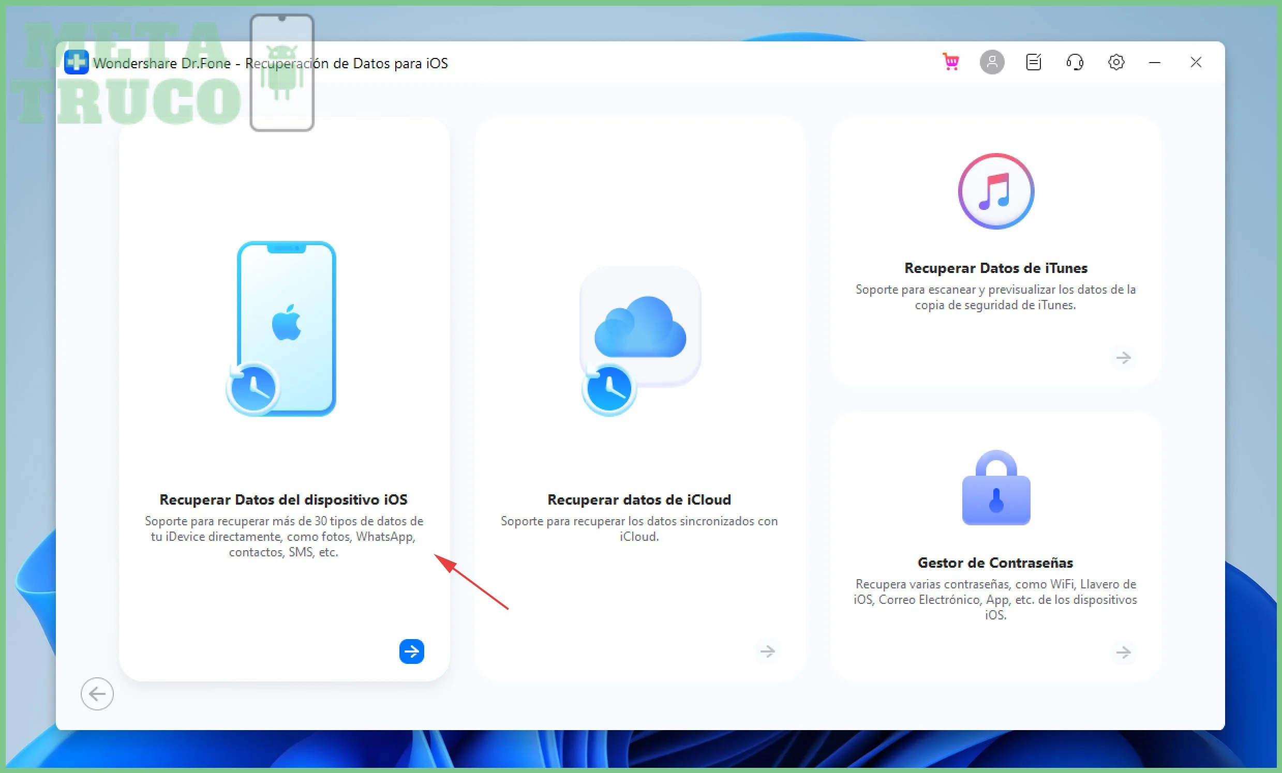1282x773 pixels.
Task: Select the iTunes music note icon
Action: (x=996, y=191)
